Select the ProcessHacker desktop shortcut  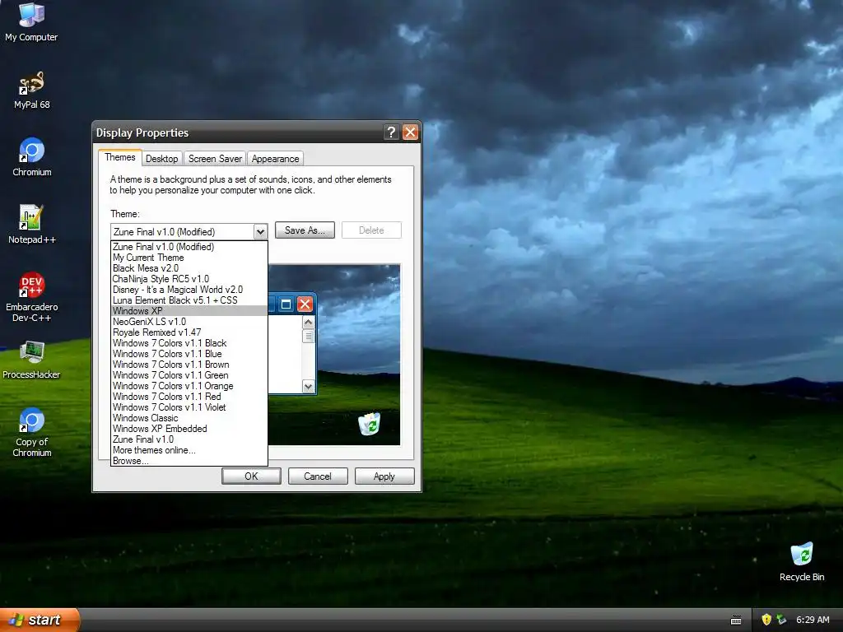32,360
